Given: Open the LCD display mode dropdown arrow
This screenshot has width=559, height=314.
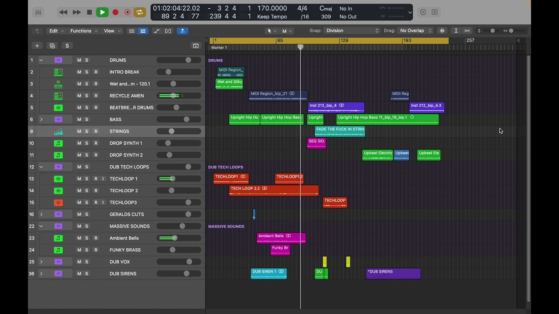Looking at the screenshot, I should [410, 13].
